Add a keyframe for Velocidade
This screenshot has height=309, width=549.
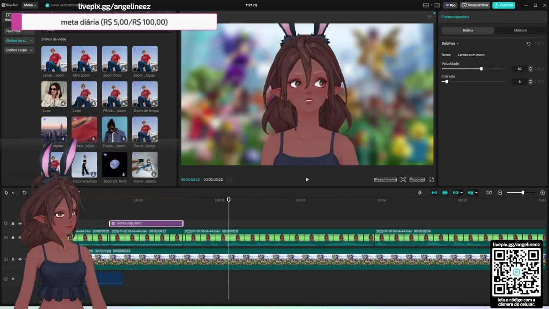[539, 69]
